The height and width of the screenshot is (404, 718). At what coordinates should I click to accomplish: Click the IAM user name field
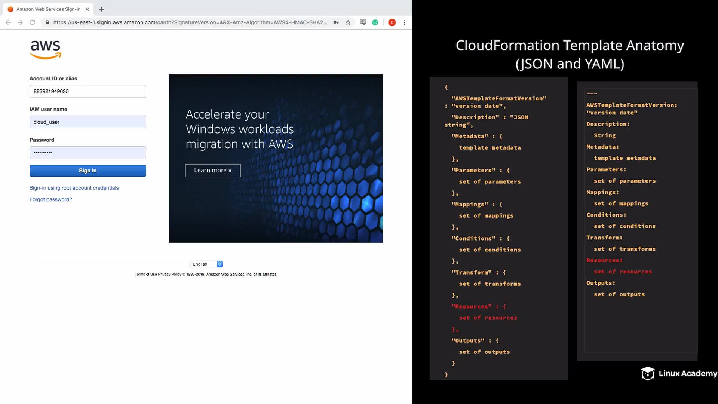(88, 122)
